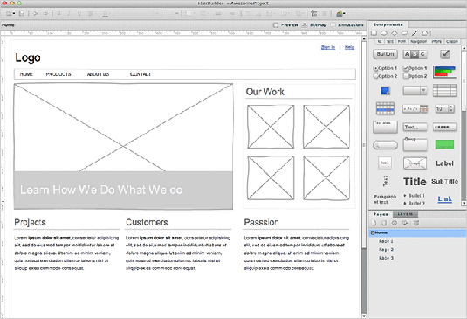
Task: Pick the bar chart component
Action: [444, 72]
